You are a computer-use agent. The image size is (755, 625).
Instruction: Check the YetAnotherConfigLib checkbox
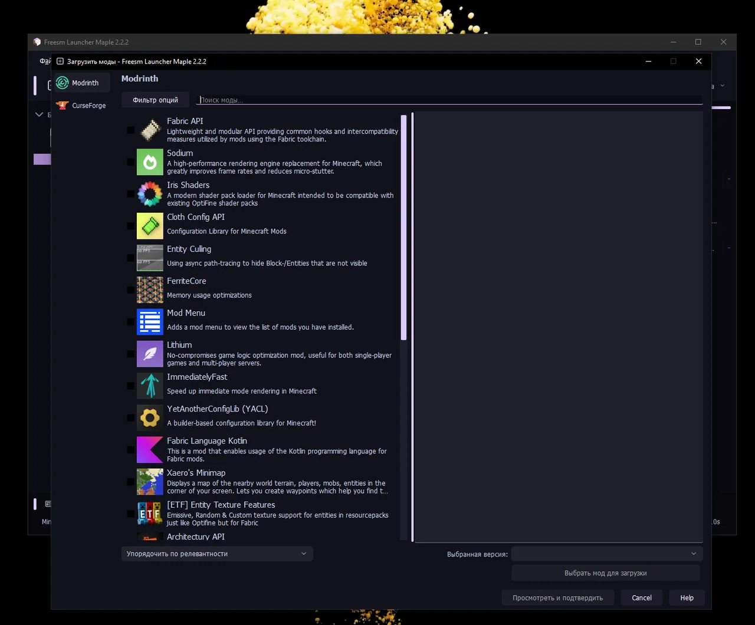[130, 417]
